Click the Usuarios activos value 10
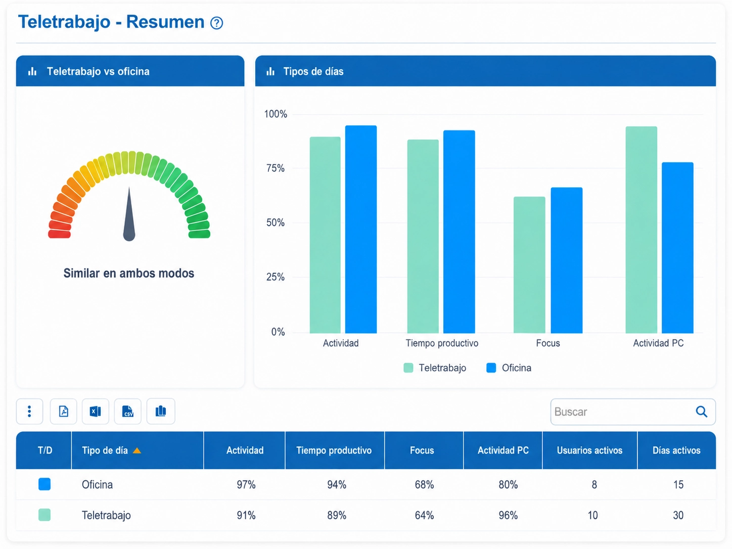Screen dimensions: 732x549 592,515
